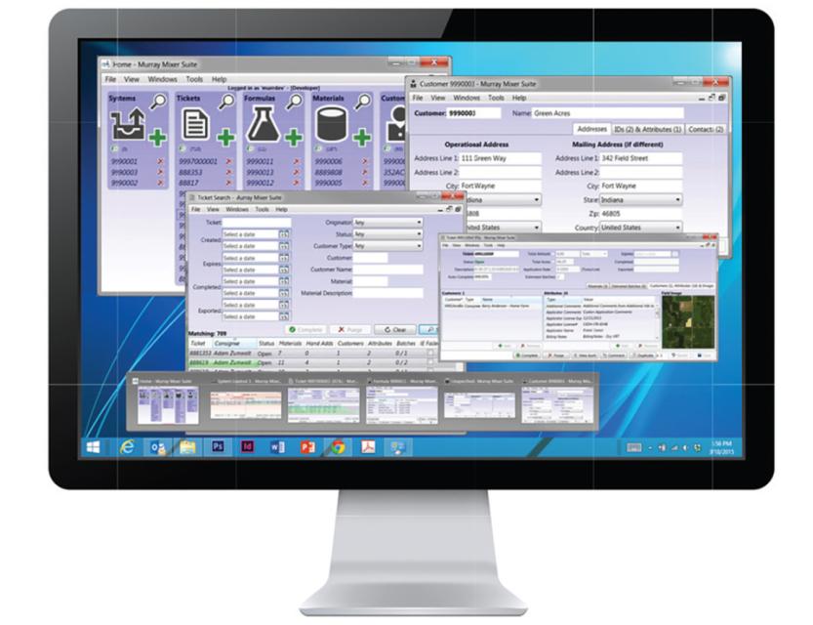
Task: Open the mailing State dropdown showing Indiana
Action: point(640,199)
